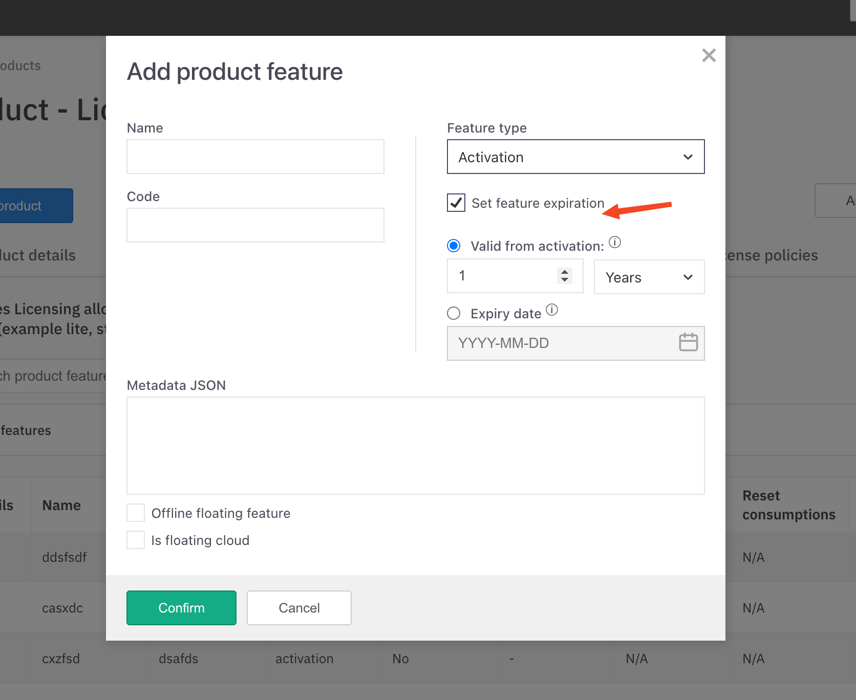This screenshot has width=856, height=700.
Task: Click the calendar icon in expiry date field
Action: point(688,342)
